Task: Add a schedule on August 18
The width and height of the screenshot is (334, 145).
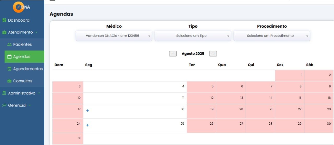Action: click(x=88, y=111)
